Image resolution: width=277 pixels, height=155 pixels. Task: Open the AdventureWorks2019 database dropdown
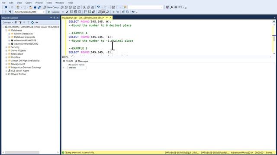(x=44, y=12)
